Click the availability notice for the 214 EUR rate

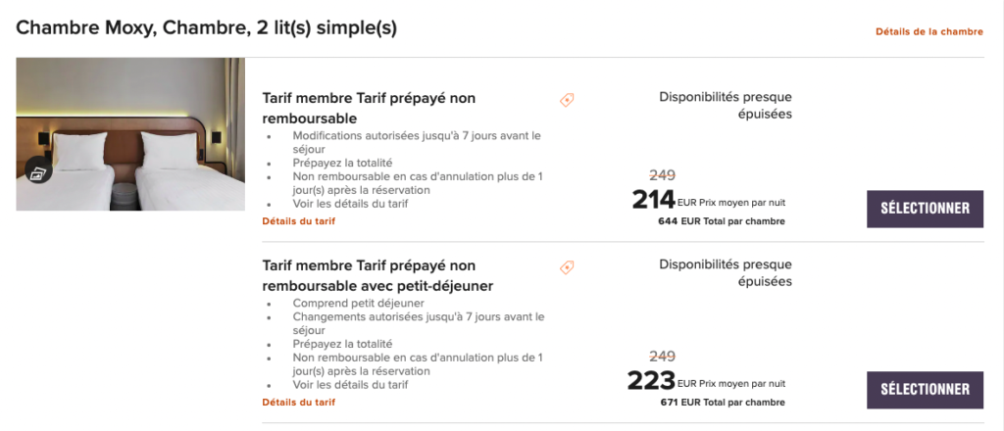(725, 105)
